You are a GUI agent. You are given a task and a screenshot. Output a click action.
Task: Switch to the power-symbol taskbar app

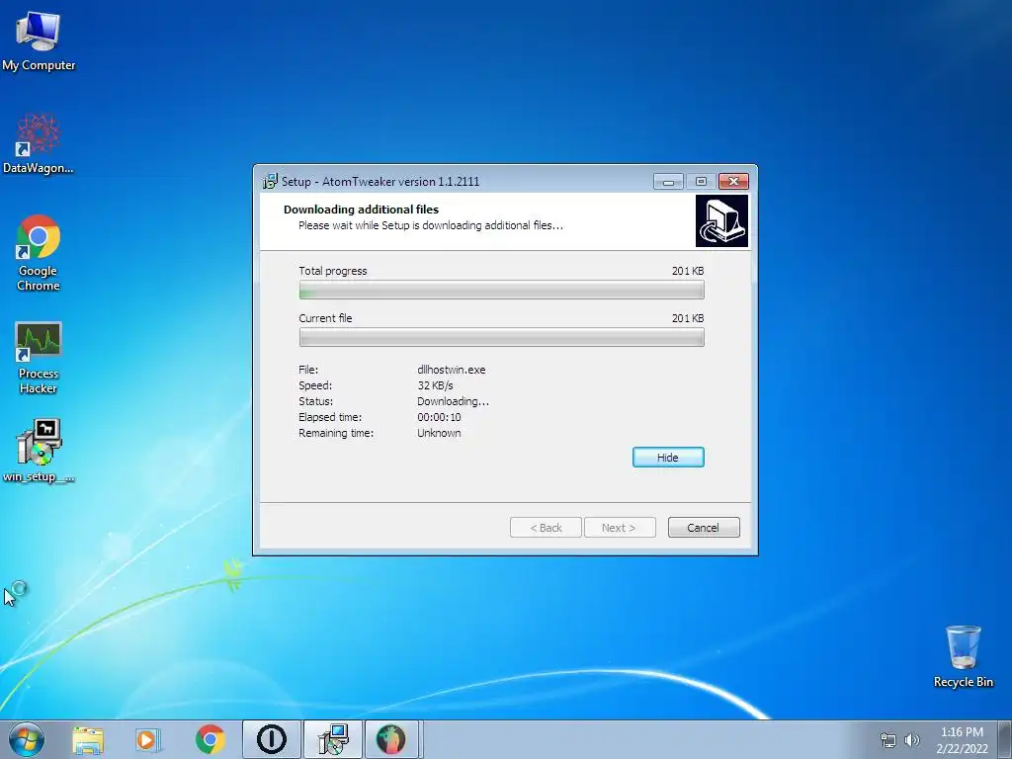tap(272, 739)
